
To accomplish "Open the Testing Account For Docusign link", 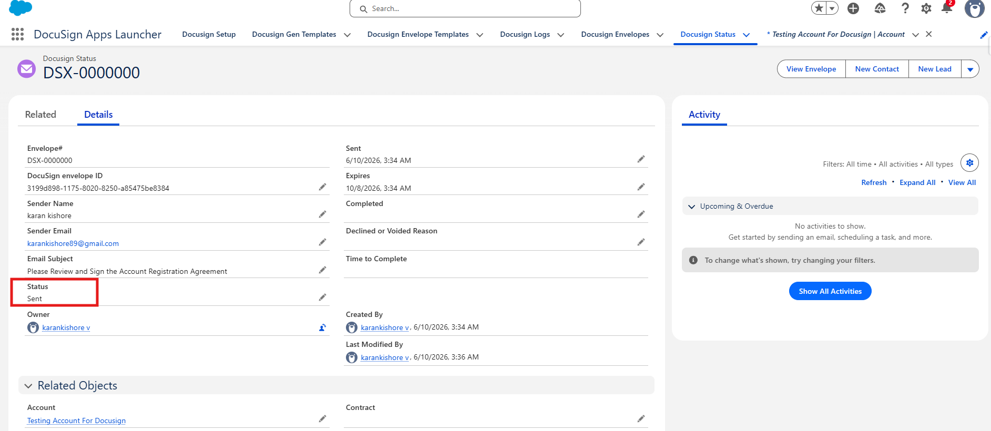I will (76, 420).
